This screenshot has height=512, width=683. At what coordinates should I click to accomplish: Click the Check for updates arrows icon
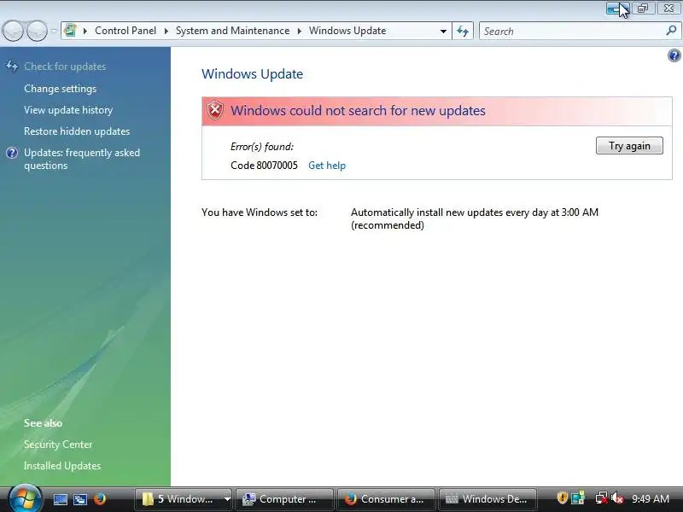pyautogui.click(x=12, y=67)
